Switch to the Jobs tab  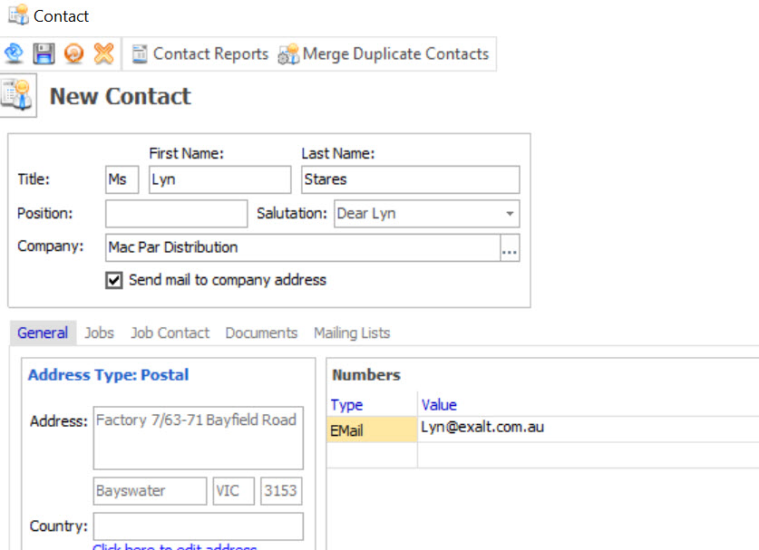tap(99, 333)
